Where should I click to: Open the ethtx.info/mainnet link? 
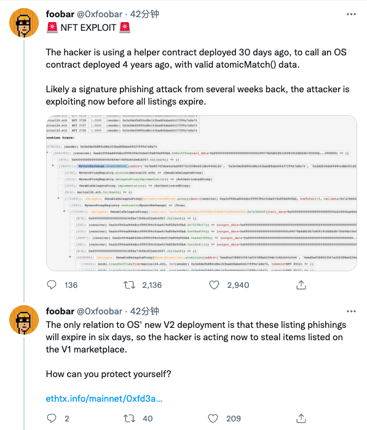coord(104,398)
